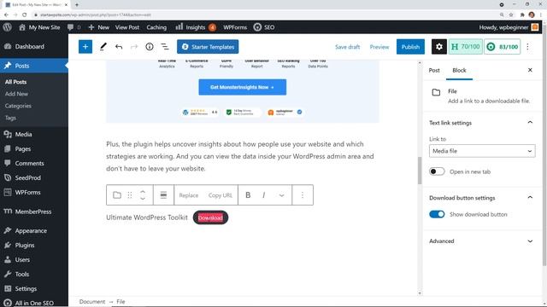Click the red Download button
Screen dimensions: 547x307
coord(210,217)
